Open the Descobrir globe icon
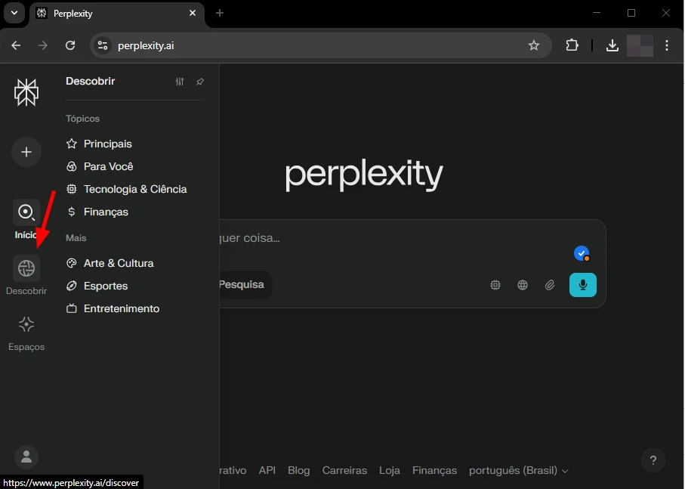The image size is (685, 489). [26, 268]
